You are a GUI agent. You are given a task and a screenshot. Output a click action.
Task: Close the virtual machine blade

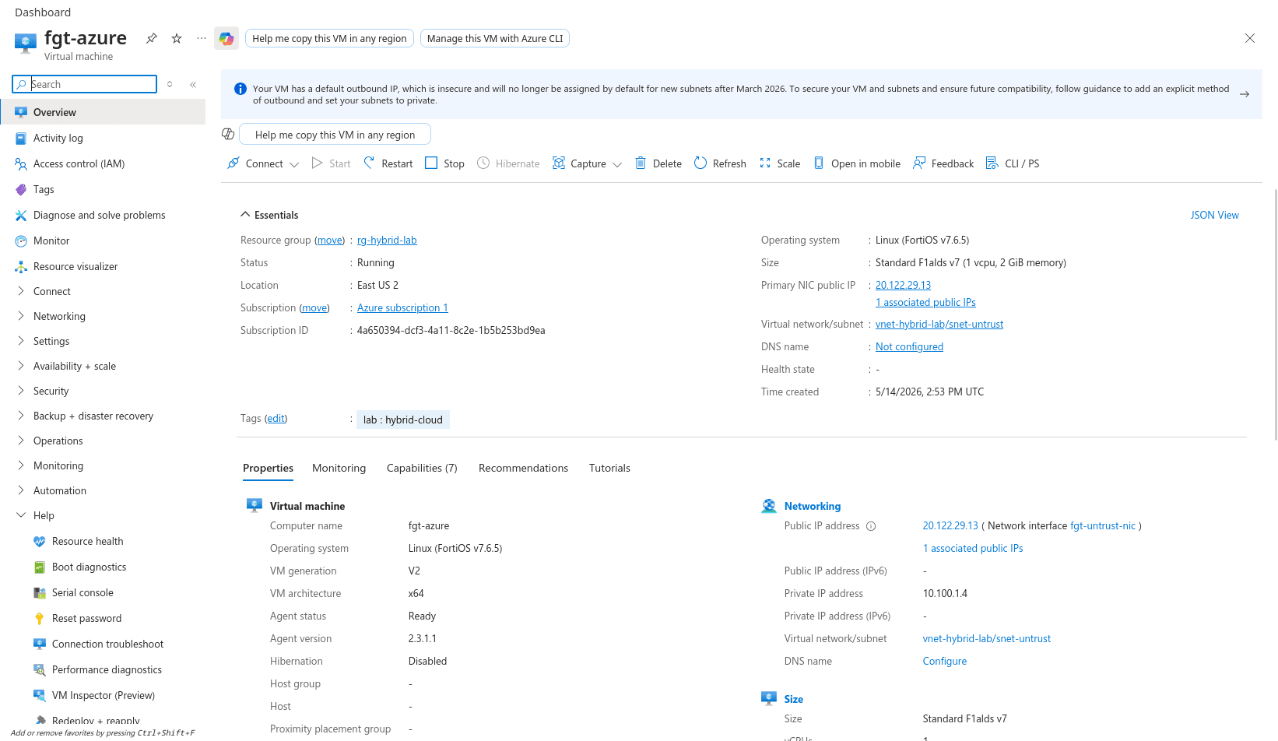(x=1250, y=38)
